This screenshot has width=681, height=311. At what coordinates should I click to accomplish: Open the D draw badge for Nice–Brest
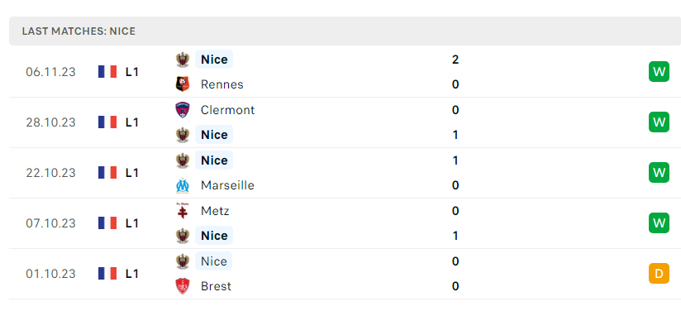[659, 274]
